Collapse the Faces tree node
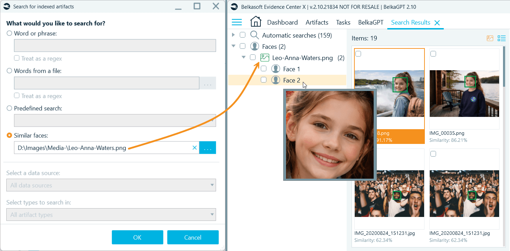This screenshot has height=251, width=510. coord(233,46)
